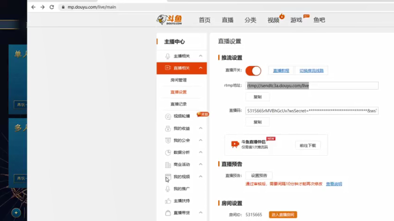Collapse 主播相关 section chevron
The width and height of the screenshot is (394, 221).
[x=200, y=56]
